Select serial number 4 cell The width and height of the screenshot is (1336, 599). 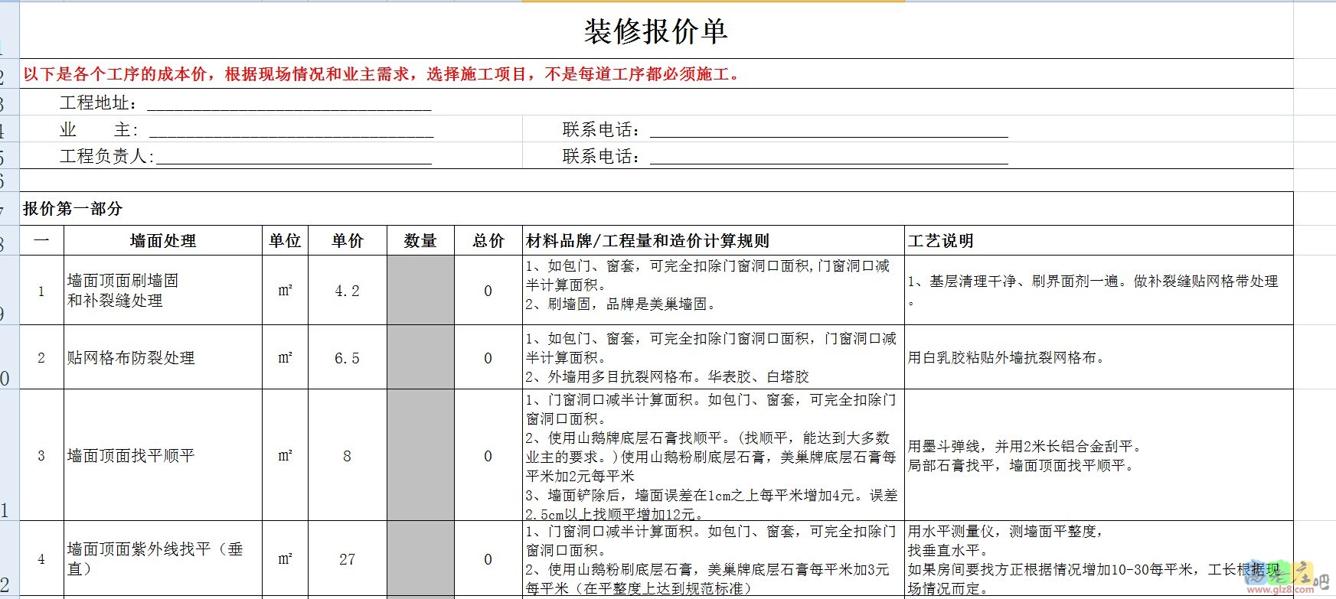[41, 559]
